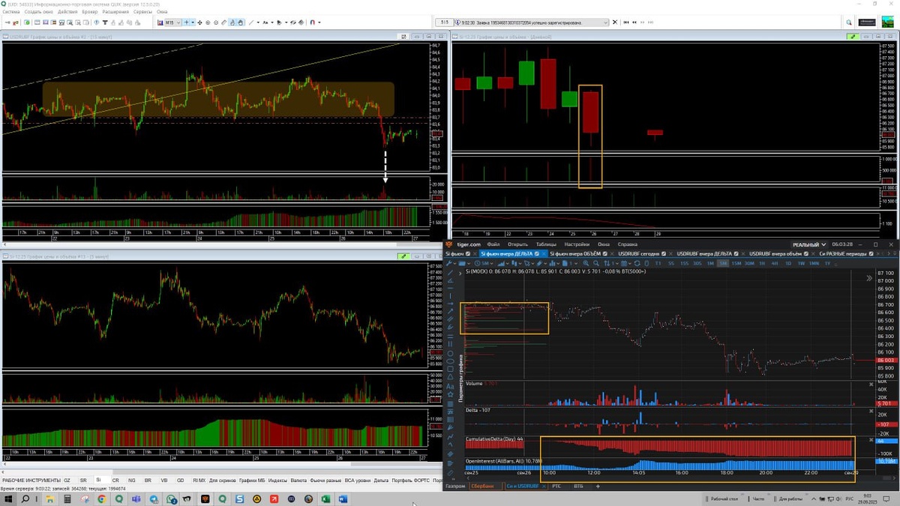Viewport: 900px width, 506px height.
Task: Click the taskbar search magnifier
Action: point(25,499)
